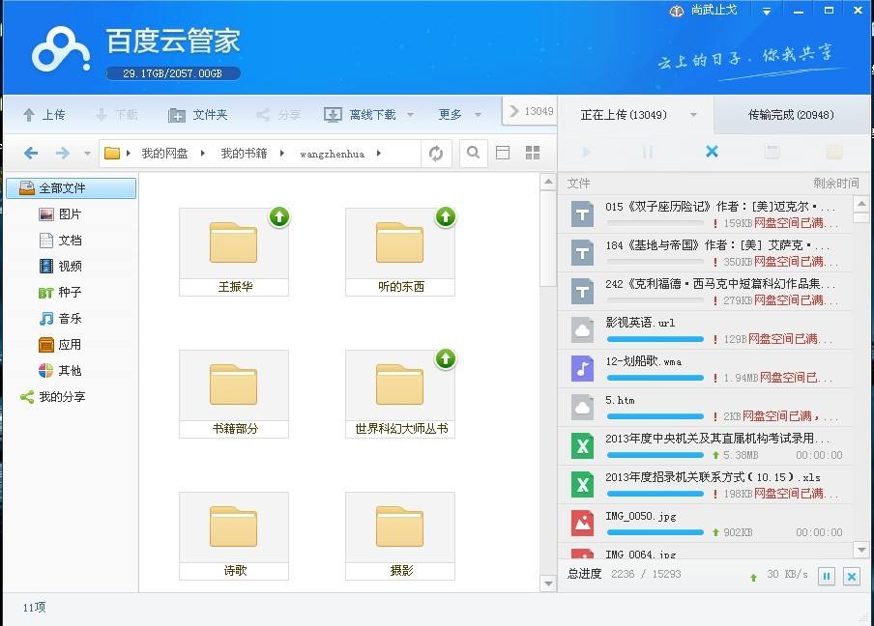Screen dimensions: 874x626
Task: Select upload row 影视英语.url
Action: tap(705, 330)
